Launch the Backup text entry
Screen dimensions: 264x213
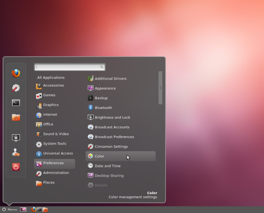pyautogui.click(x=101, y=98)
